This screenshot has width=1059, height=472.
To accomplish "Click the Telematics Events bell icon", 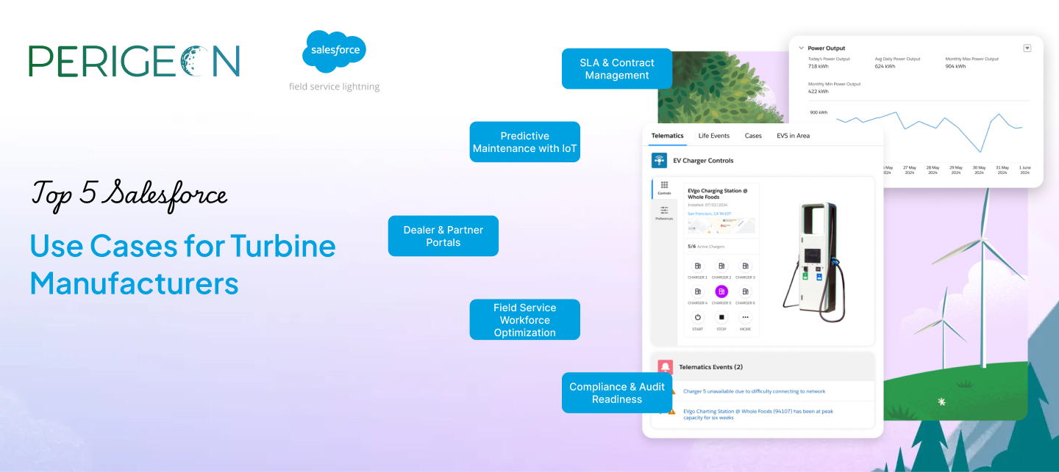I will click(x=666, y=366).
